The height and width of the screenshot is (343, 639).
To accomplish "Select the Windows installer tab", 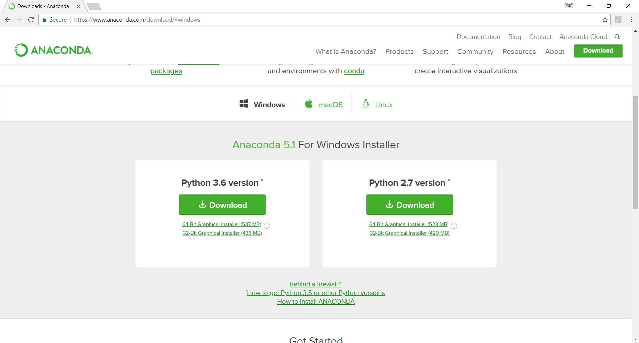I will [262, 105].
